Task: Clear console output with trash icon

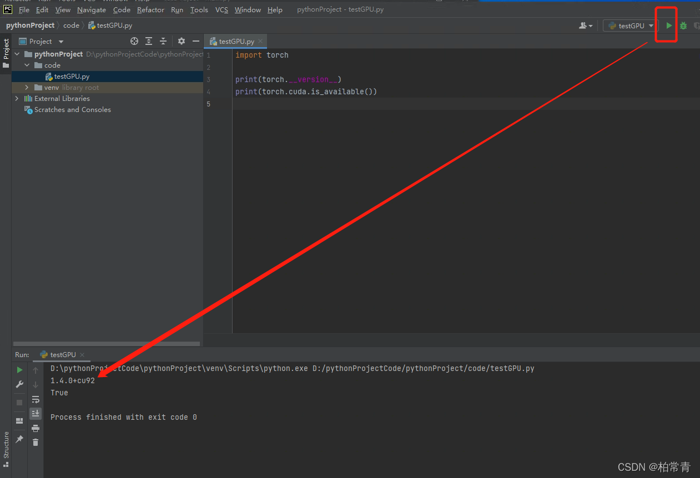Action: point(36,442)
